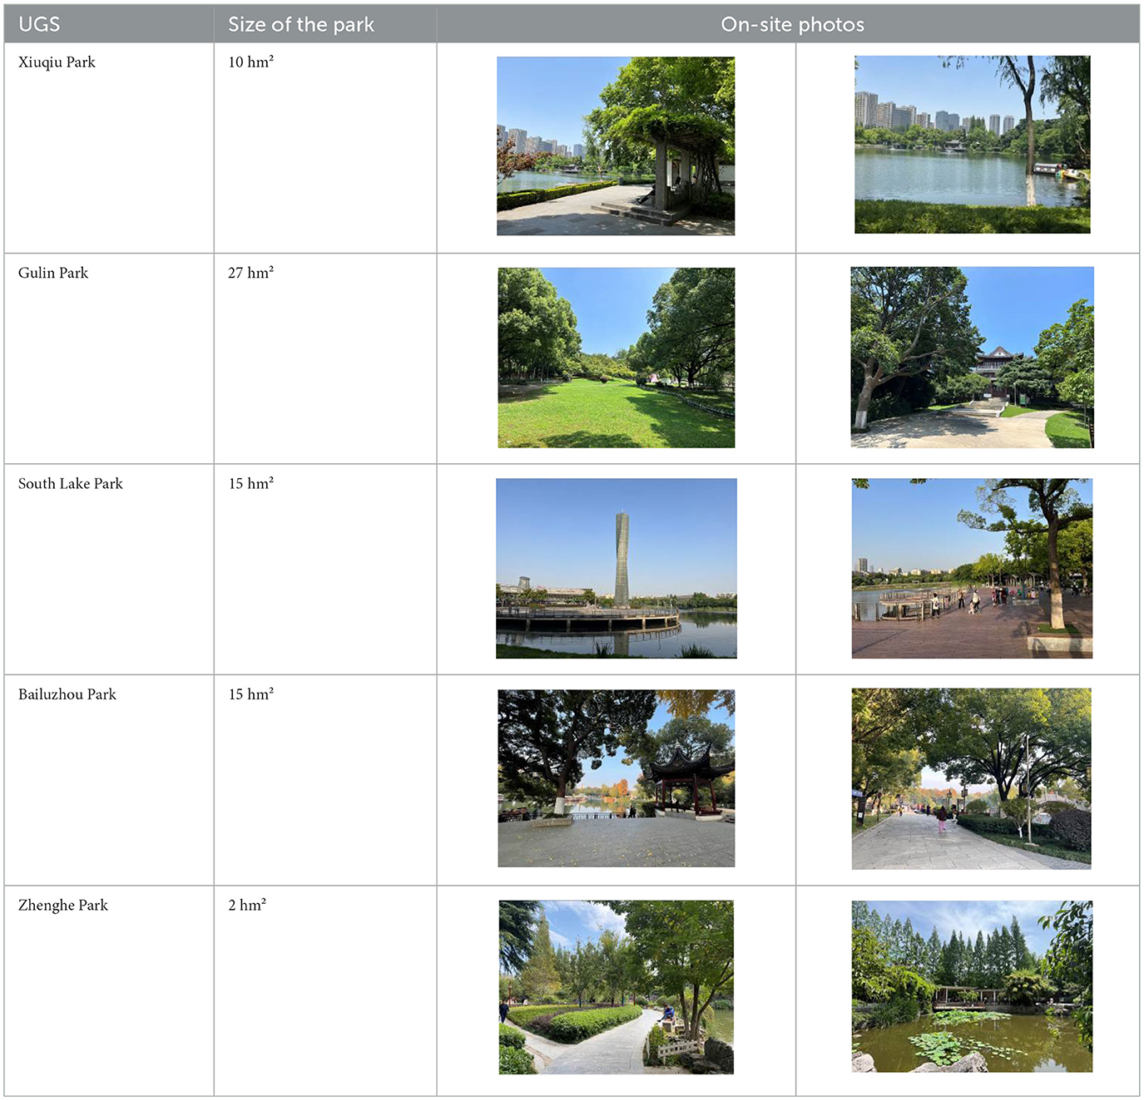Select the Zhenghe Park name cell
Viewport: 1144px width, 1101px height.
(63, 905)
